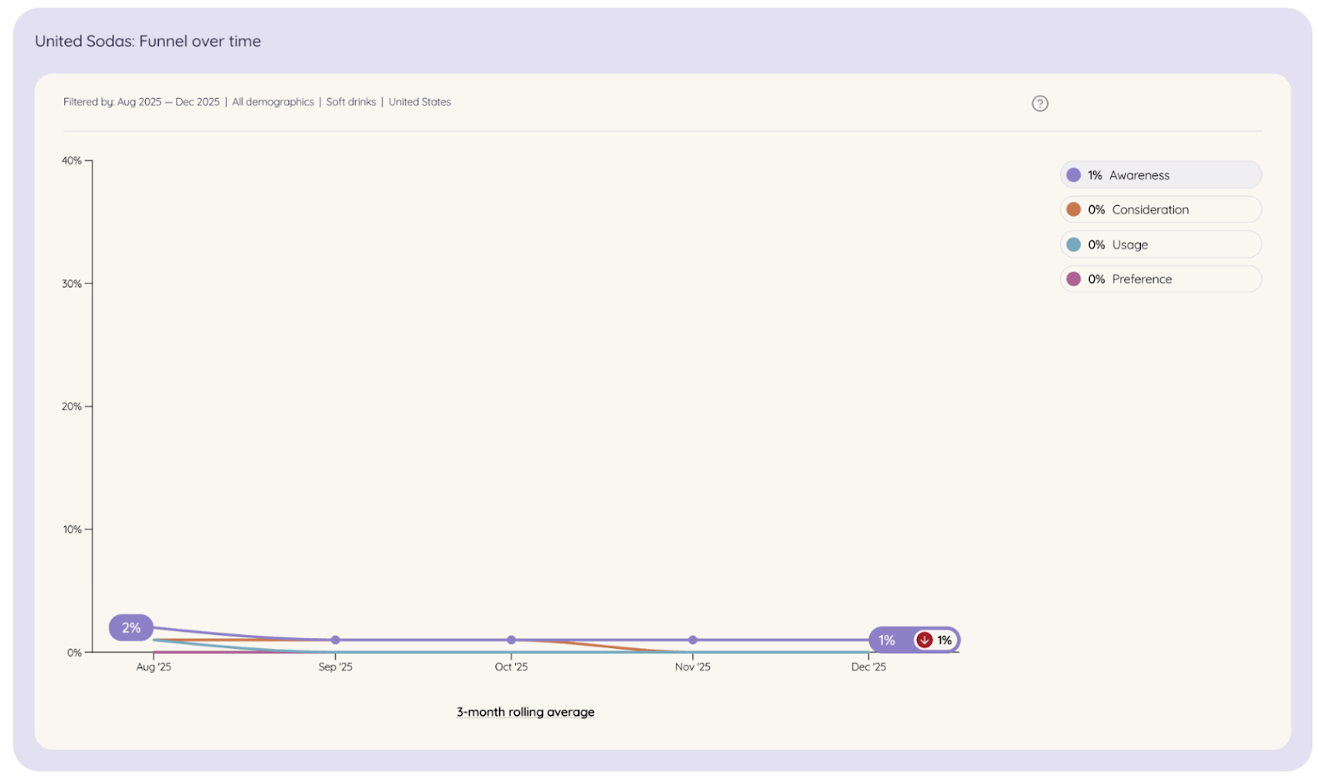Select the Sep '25 Awareness data point
The height and width of the screenshot is (780, 1318).
(x=335, y=640)
